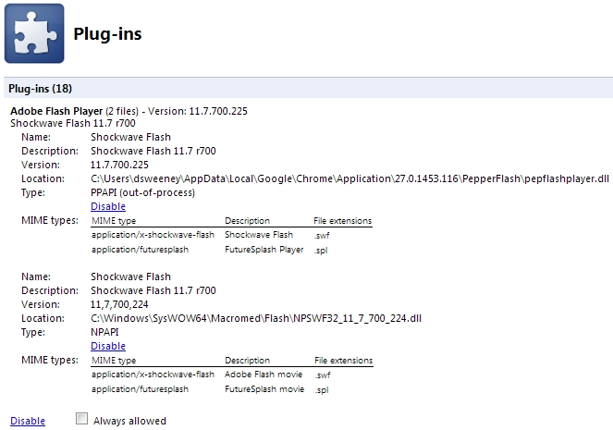Screen dimensions: 613x430
Task: Click the PPAPI (out-of-process) type value
Action: click(142, 192)
